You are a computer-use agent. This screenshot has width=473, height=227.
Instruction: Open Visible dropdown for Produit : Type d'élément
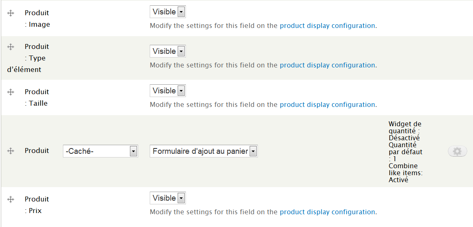(x=167, y=51)
